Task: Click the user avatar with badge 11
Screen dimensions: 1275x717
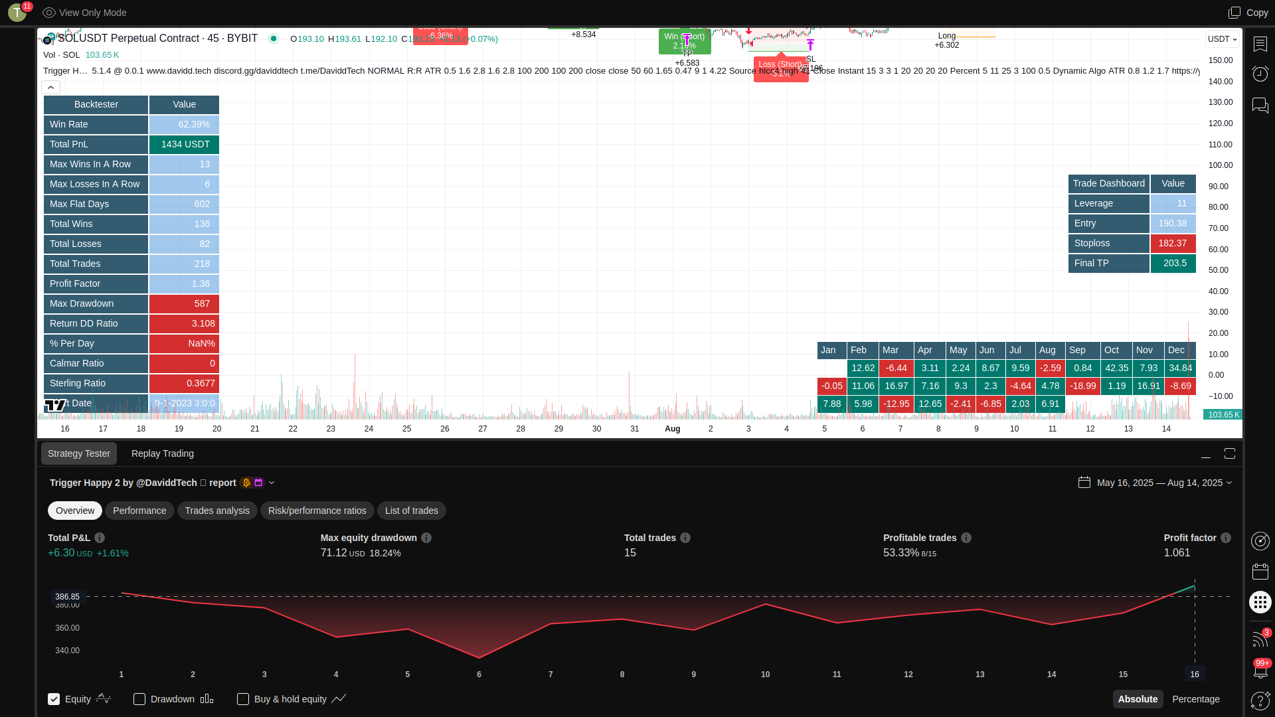Action: [18, 13]
